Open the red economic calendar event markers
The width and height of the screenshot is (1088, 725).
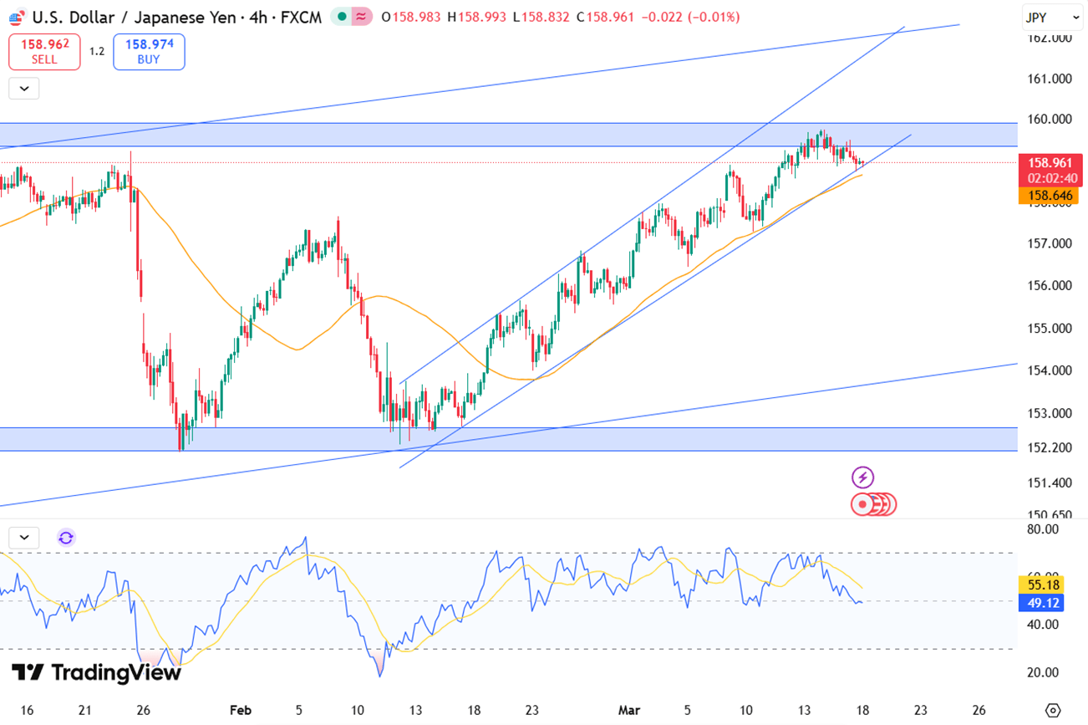[x=873, y=504]
